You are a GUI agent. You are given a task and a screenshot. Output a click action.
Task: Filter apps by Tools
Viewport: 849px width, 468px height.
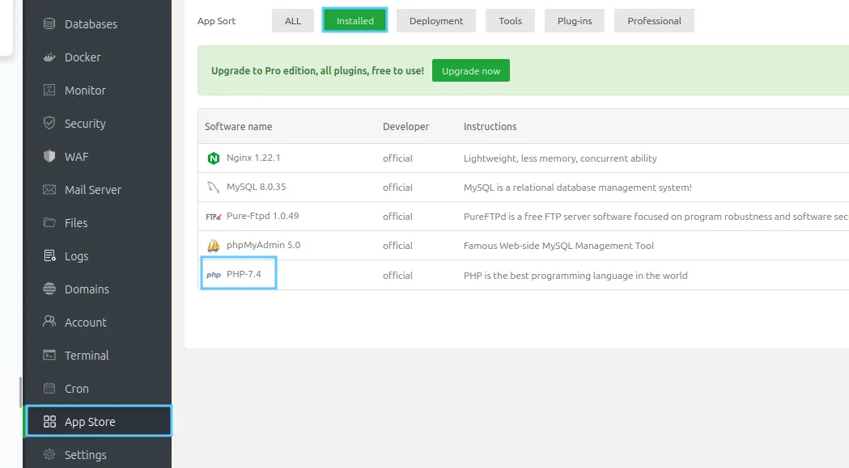click(510, 20)
